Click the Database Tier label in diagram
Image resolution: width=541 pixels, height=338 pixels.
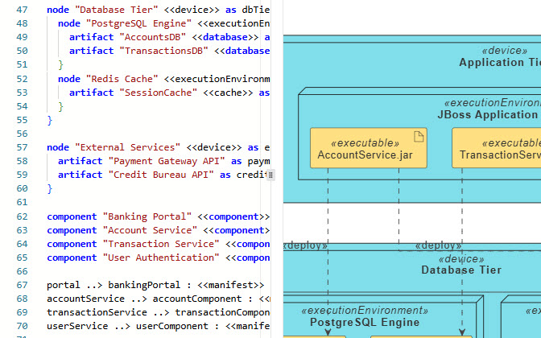tap(461, 270)
